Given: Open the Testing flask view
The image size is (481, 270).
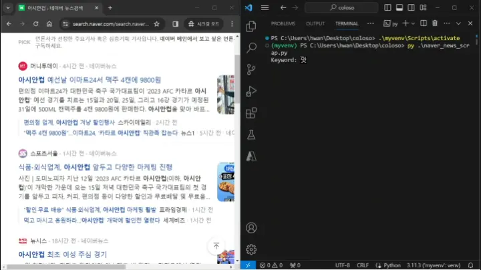Looking at the screenshot, I should tap(251, 135).
